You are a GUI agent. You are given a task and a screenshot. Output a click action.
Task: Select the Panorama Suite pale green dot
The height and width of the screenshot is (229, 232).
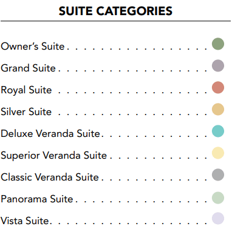click(218, 197)
